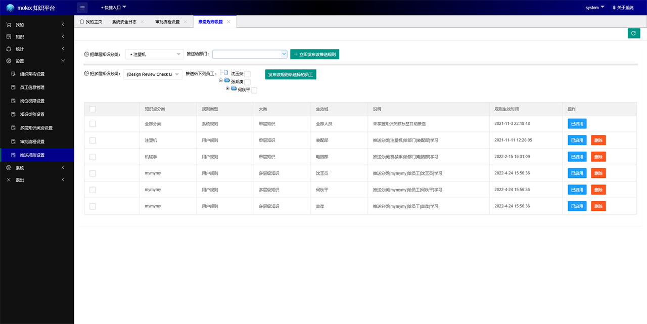Viewport: 647px width, 324px height.
Task: Close the 审批流程设置 tab
Action: tap(185, 22)
